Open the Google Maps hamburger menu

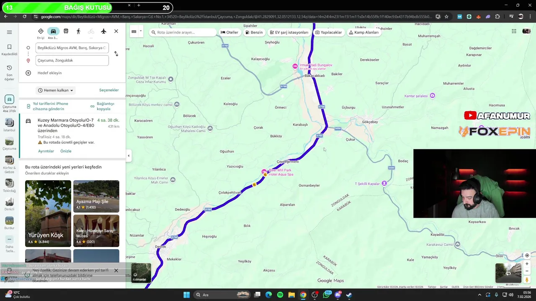pos(9,32)
